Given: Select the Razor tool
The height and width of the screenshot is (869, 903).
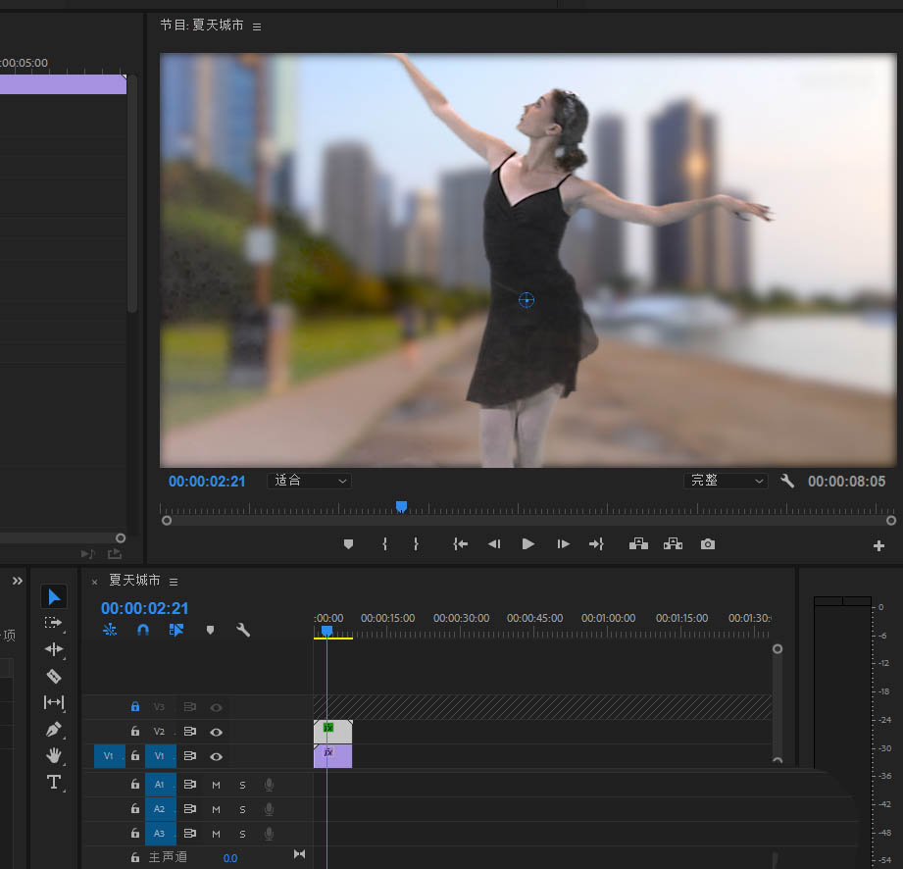Looking at the screenshot, I should click(x=54, y=676).
